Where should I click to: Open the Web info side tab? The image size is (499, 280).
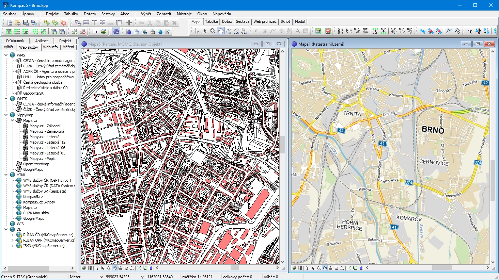pos(50,47)
